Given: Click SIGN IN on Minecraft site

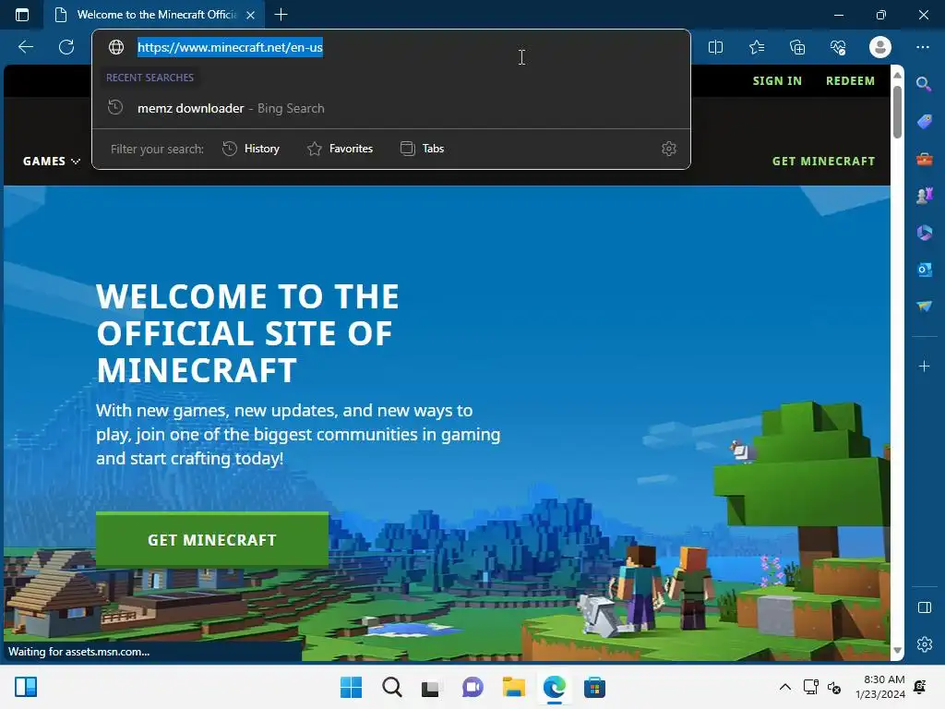Looking at the screenshot, I should [x=777, y=81].
